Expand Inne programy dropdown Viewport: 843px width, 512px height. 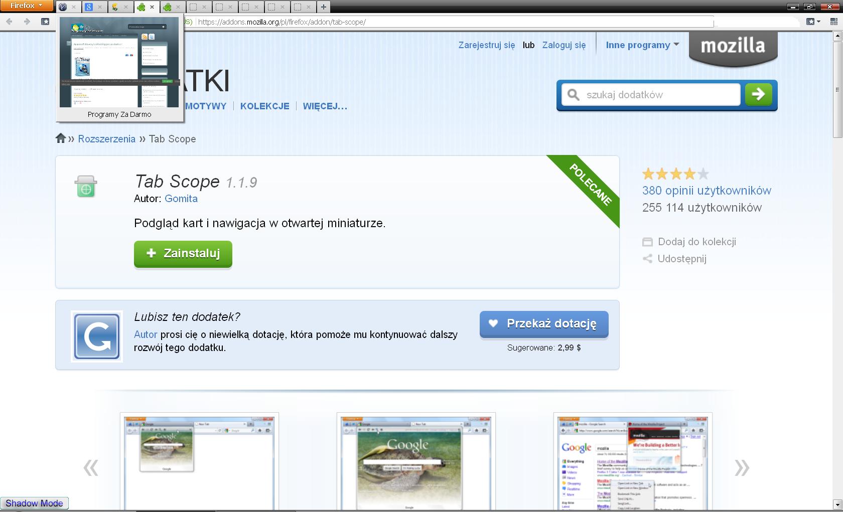pos(642,45)
